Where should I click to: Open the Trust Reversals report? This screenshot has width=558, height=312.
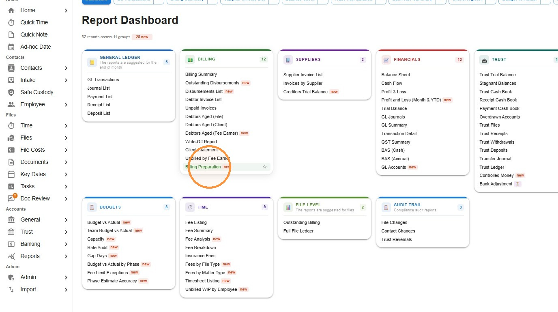396,239
